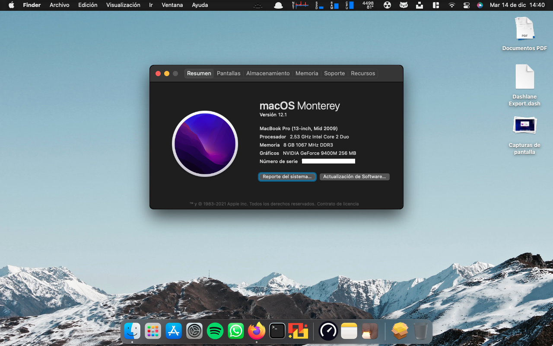553x346 pixels.
Task: Open Control Center in the menu bar
Action: coord(466,5)
